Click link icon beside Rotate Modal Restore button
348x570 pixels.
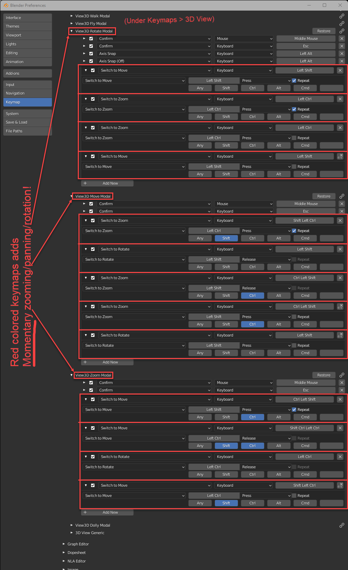[342, 31]
